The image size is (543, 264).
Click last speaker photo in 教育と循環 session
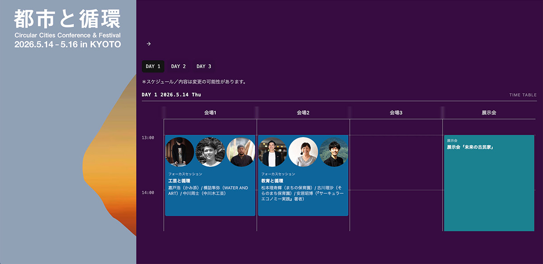coord(334,152)
